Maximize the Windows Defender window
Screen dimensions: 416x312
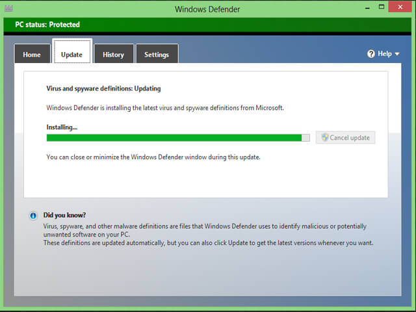382,7
